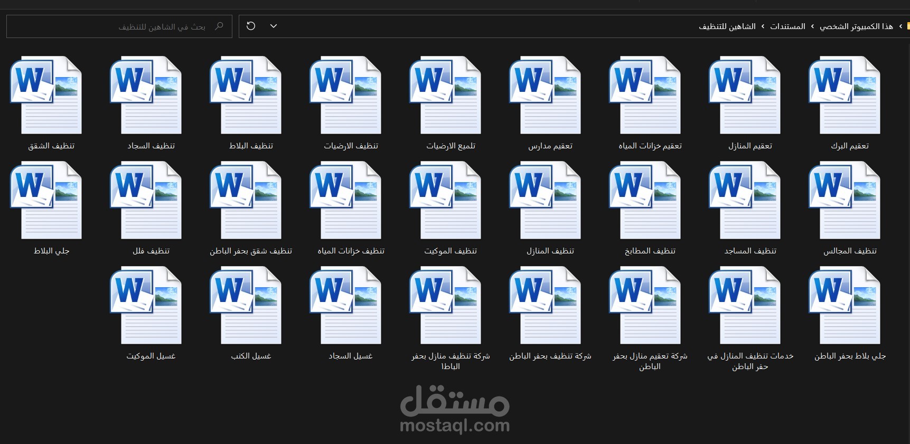Focus the بحث في الشاهين للتنظيف search field
This screenshot has width=910, height=444.
119,26
